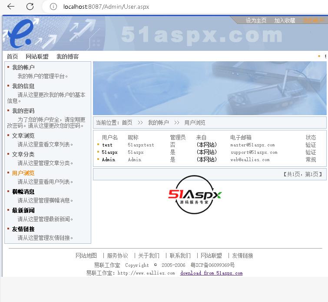Screen dimensions: 328x302
Task: Select 友情链接 in sidebar
Action: (23, 229)
